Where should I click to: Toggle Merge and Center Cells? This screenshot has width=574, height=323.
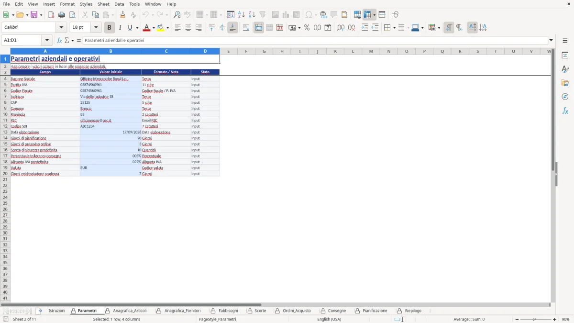pos(259,28)
